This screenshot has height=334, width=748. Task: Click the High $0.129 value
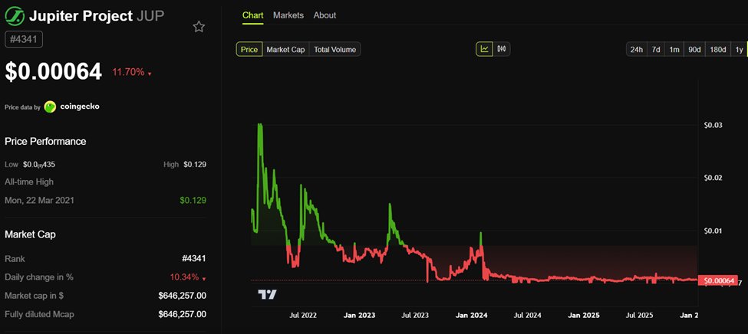click(195, 165)
